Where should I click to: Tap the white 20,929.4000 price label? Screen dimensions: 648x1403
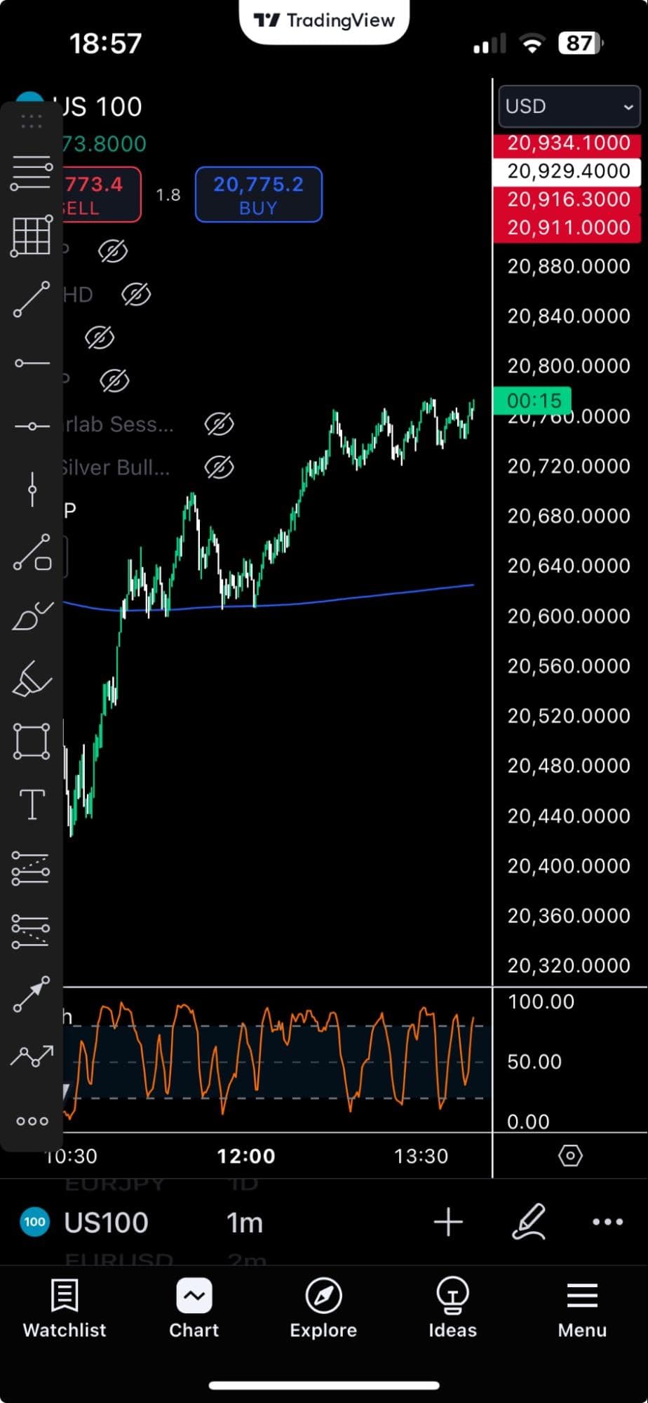click(567, 171)
